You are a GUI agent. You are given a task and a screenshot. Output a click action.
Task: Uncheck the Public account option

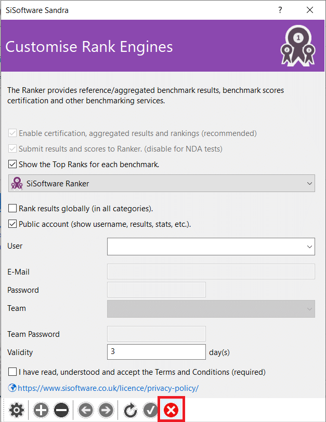click(12, 224)
